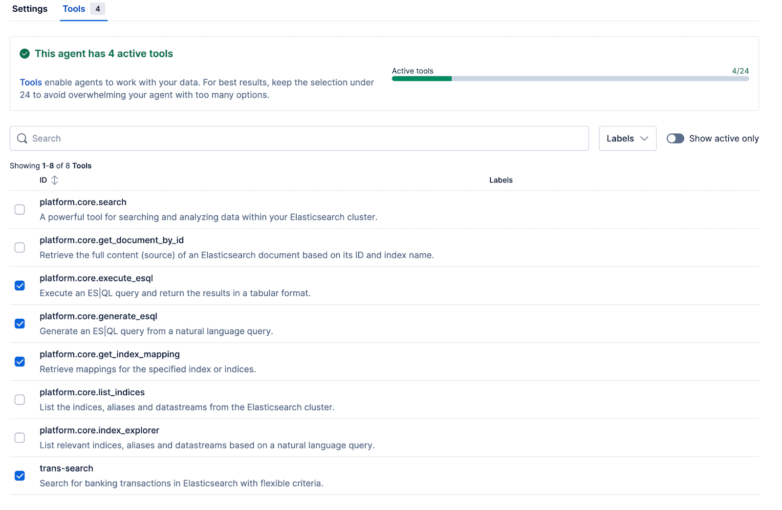Select the Tools tab

click(x=73, y=9)
